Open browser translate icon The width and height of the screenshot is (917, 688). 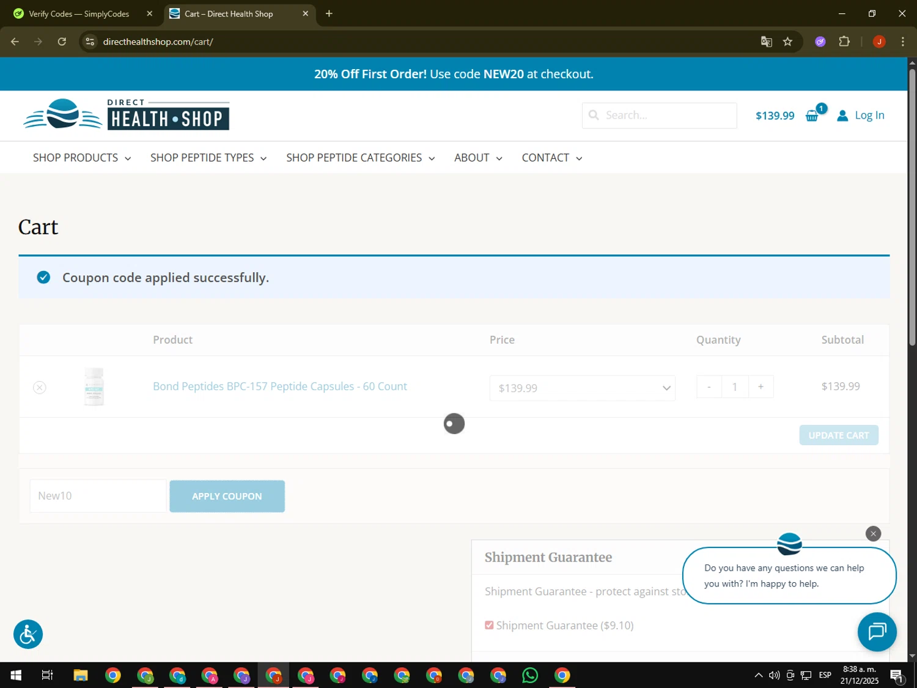point(766,42)
